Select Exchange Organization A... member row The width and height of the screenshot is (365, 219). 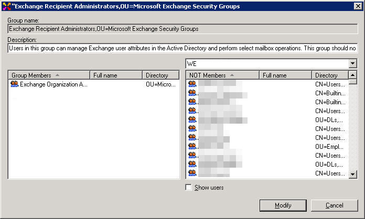(x=94, y=84)
